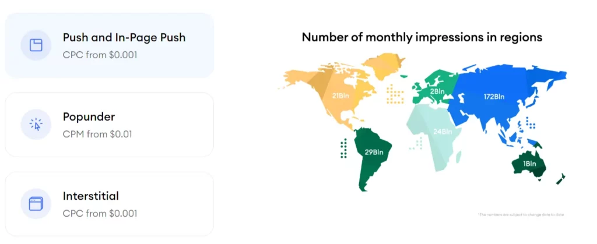Click the Interstitial card's CPC from $0.001 text
This screenshot has height=244, width=597.
[x=100, y=214]
